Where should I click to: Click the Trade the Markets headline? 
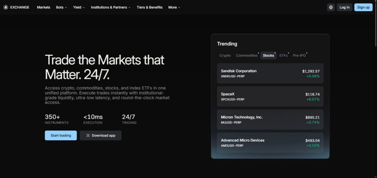[x=105, y=67]
